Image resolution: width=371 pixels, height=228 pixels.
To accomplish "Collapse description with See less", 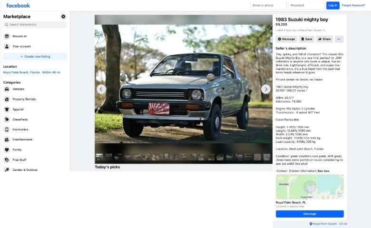I will click(x=323, y=170).
